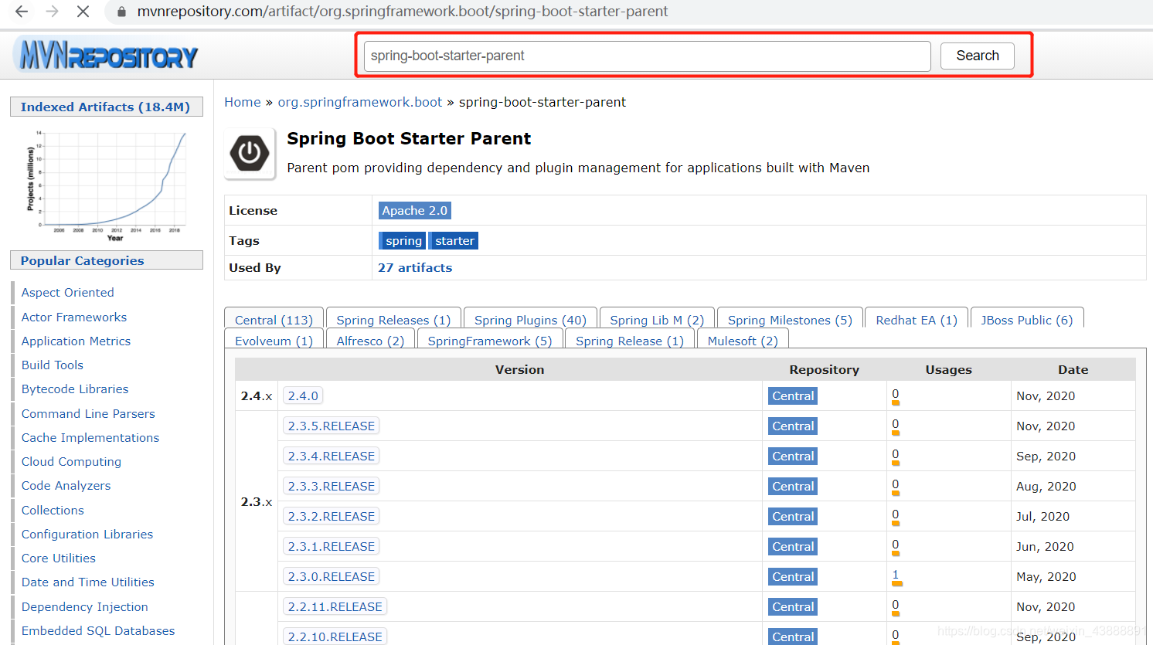Stop page loading with the X icon
Screen dimensions: 1153x645
click(x=83, y=12)
